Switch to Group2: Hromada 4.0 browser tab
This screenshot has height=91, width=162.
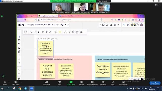coord(48,16)
